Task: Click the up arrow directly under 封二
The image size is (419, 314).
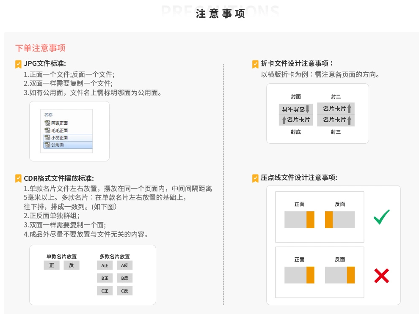Action: click(x=349, y=109)
